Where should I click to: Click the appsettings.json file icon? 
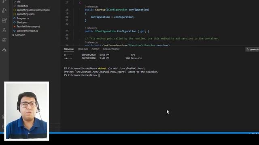(x=15, y=14)
